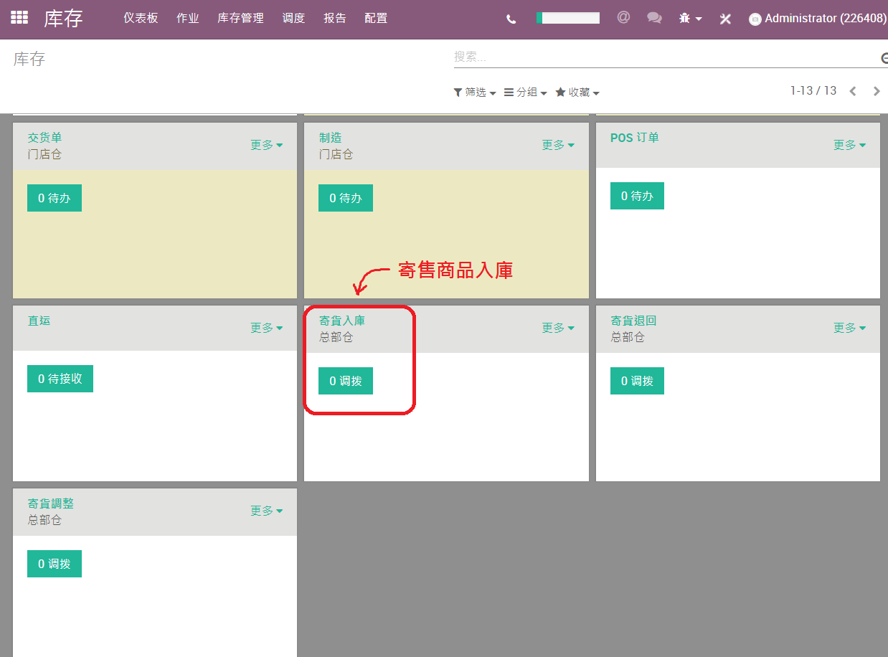Open the 配置 menu

coord(376,19)
